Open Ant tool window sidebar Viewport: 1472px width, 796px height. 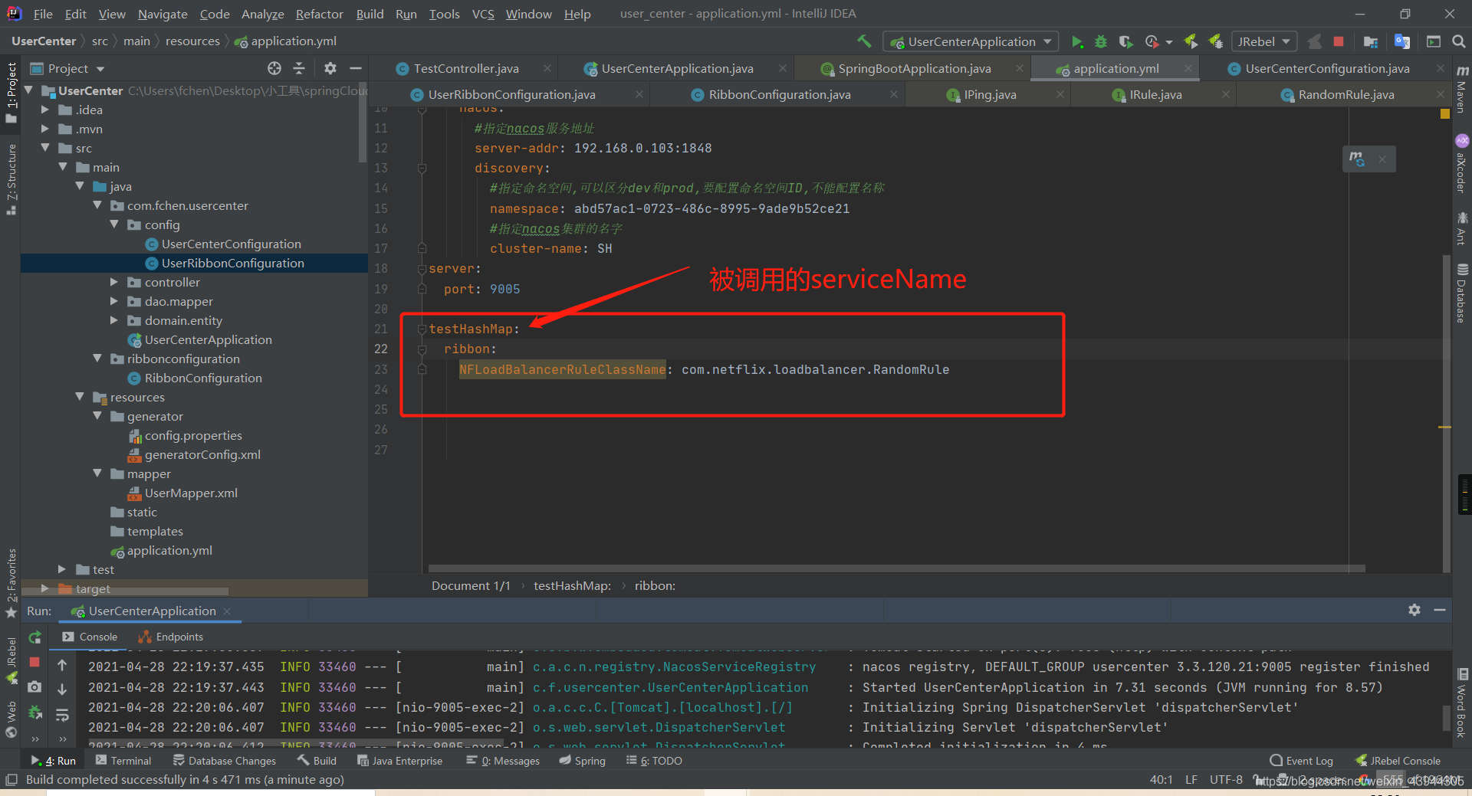(x=1462, y=229)
